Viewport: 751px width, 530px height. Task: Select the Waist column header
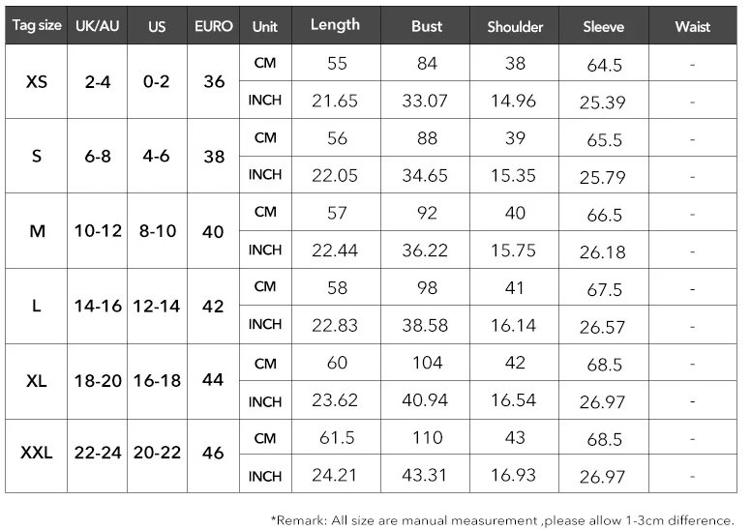(x=693, y=25)
